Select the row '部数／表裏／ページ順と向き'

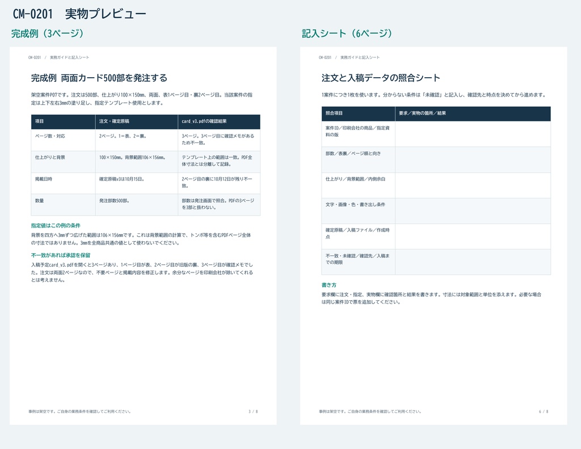436,160
